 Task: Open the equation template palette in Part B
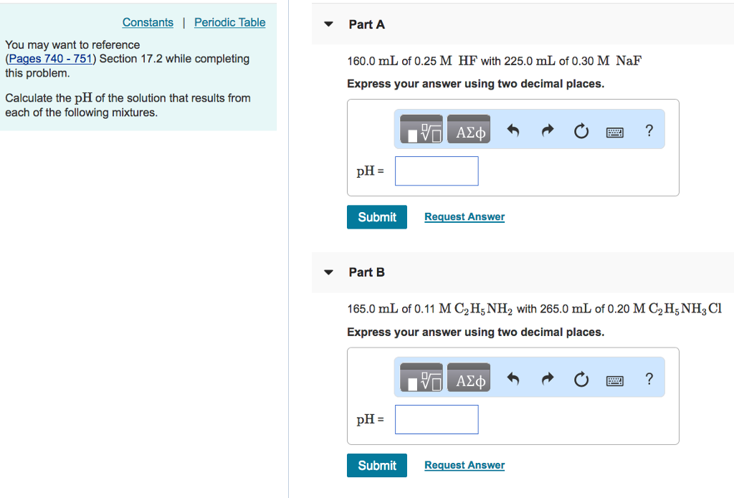421,378
